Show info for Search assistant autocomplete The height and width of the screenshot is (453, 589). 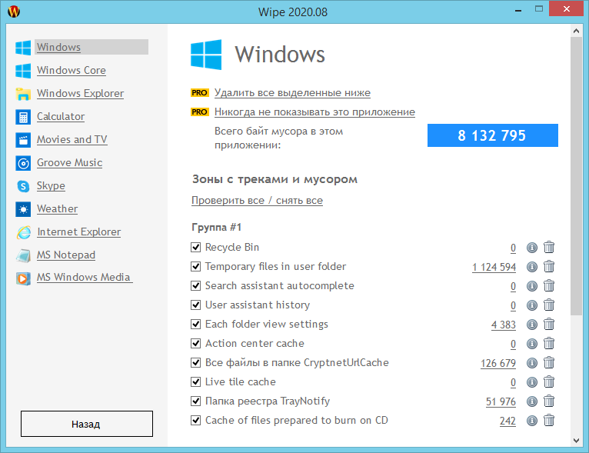click(x=531, y=286)
